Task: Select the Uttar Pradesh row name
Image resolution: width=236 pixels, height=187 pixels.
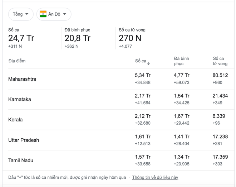Action: 24,140
